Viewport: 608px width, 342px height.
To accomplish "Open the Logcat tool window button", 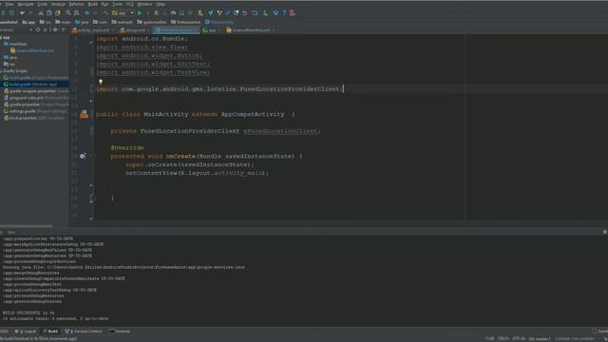I will 26,332.
